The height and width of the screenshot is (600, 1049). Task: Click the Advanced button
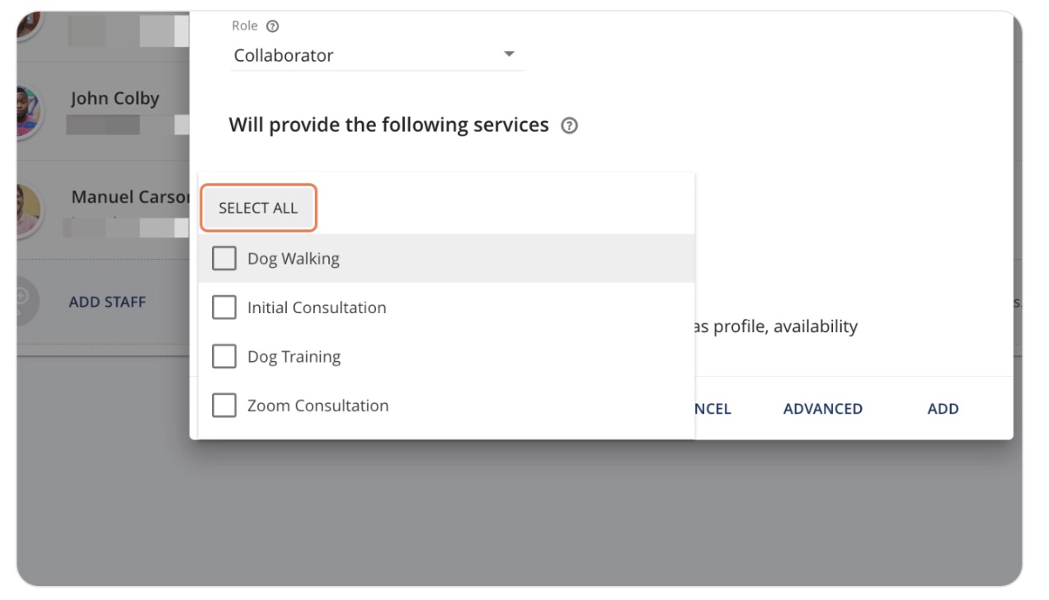click(822, 409)
